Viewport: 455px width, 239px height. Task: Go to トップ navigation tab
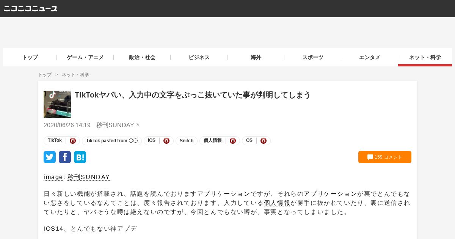coord(30,57)
